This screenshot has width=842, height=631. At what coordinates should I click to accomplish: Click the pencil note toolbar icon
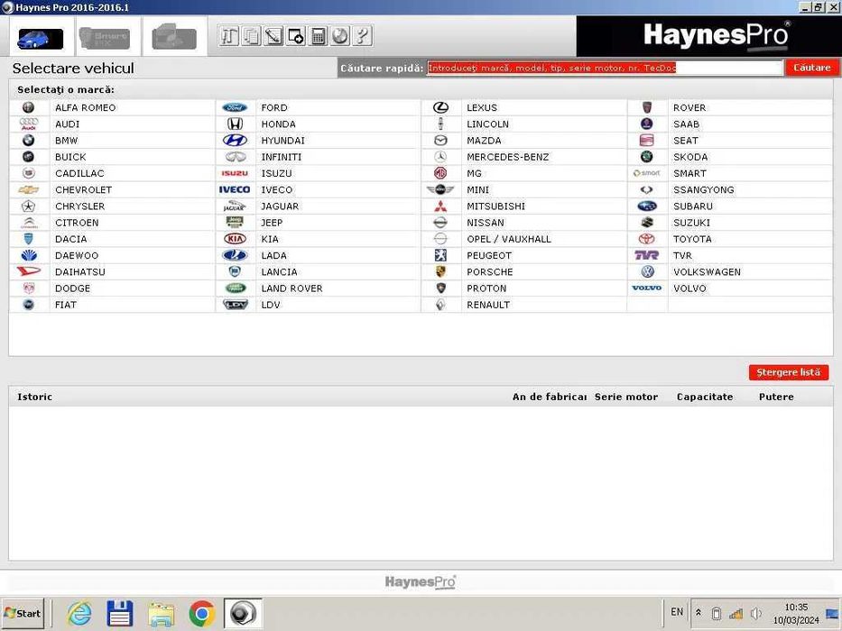tap(273, 36)
